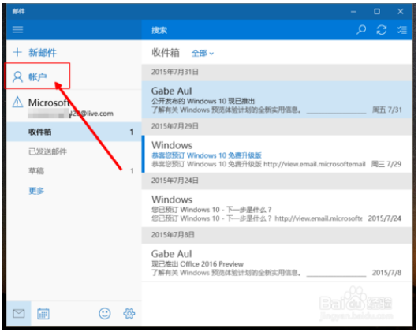
Task: Click 邮件 window title text
Action: click(x=18, y=11)
